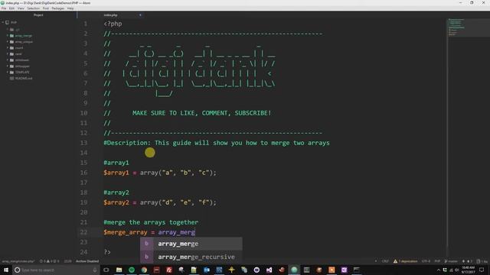Viewport: 490px width, 275px height.
Task: Open File Explorer from taskbar
Action: coord(119,270)
